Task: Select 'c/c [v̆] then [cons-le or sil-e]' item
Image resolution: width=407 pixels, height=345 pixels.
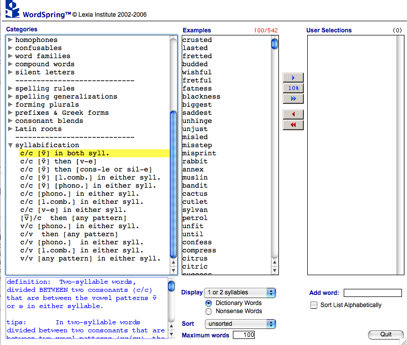Action: click(x=86, y=169)
